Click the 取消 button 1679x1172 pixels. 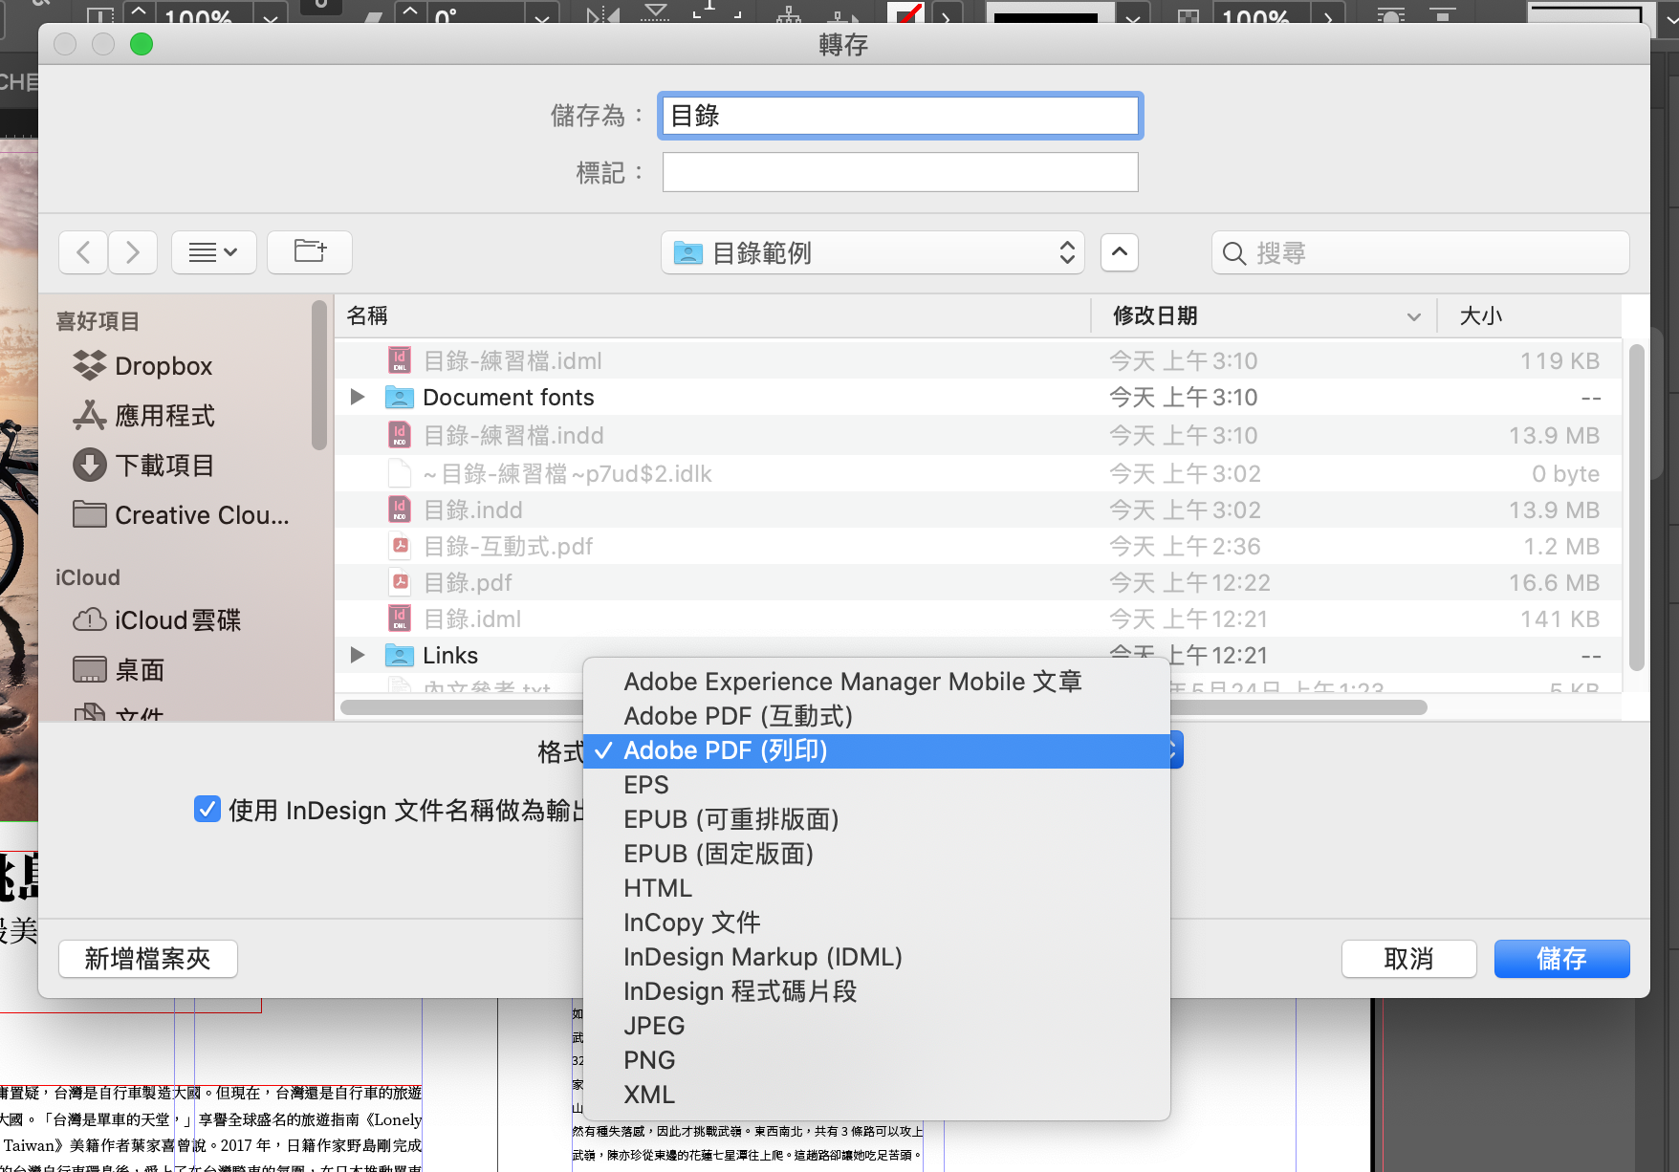1408,958
